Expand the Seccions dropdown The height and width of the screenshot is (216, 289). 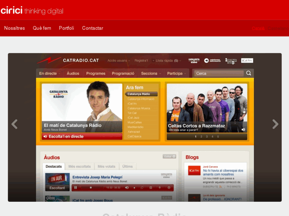151,73
